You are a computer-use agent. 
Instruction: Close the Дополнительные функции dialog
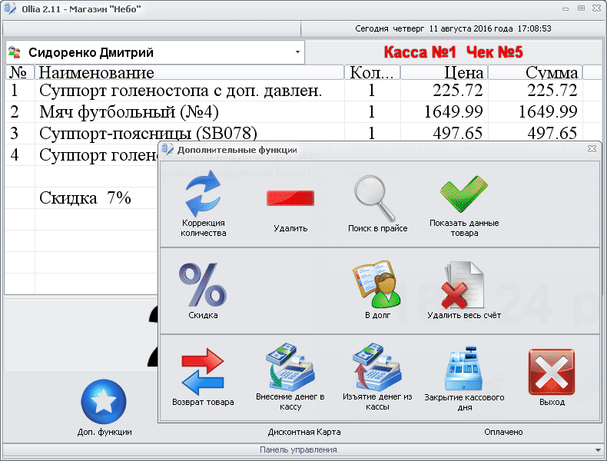coord(592,148)
